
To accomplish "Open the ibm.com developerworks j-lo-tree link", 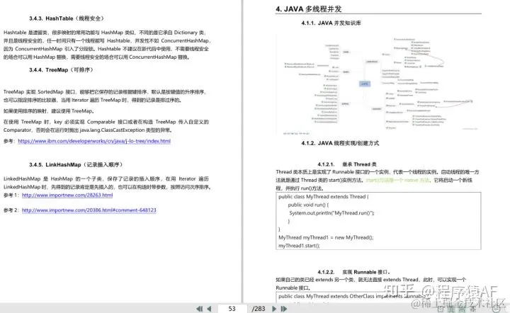I will 94,141.
